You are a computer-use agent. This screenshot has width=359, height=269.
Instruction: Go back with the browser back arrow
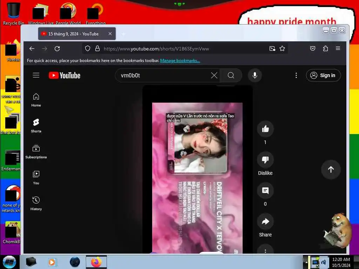pyautogui.click(x=32, y=48)
